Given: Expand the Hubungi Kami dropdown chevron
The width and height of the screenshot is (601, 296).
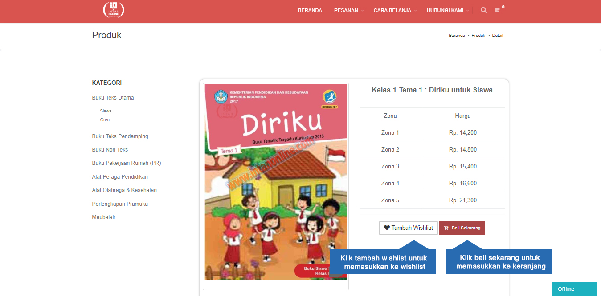Looking at the screenshot, I should [x=468, y=11].
